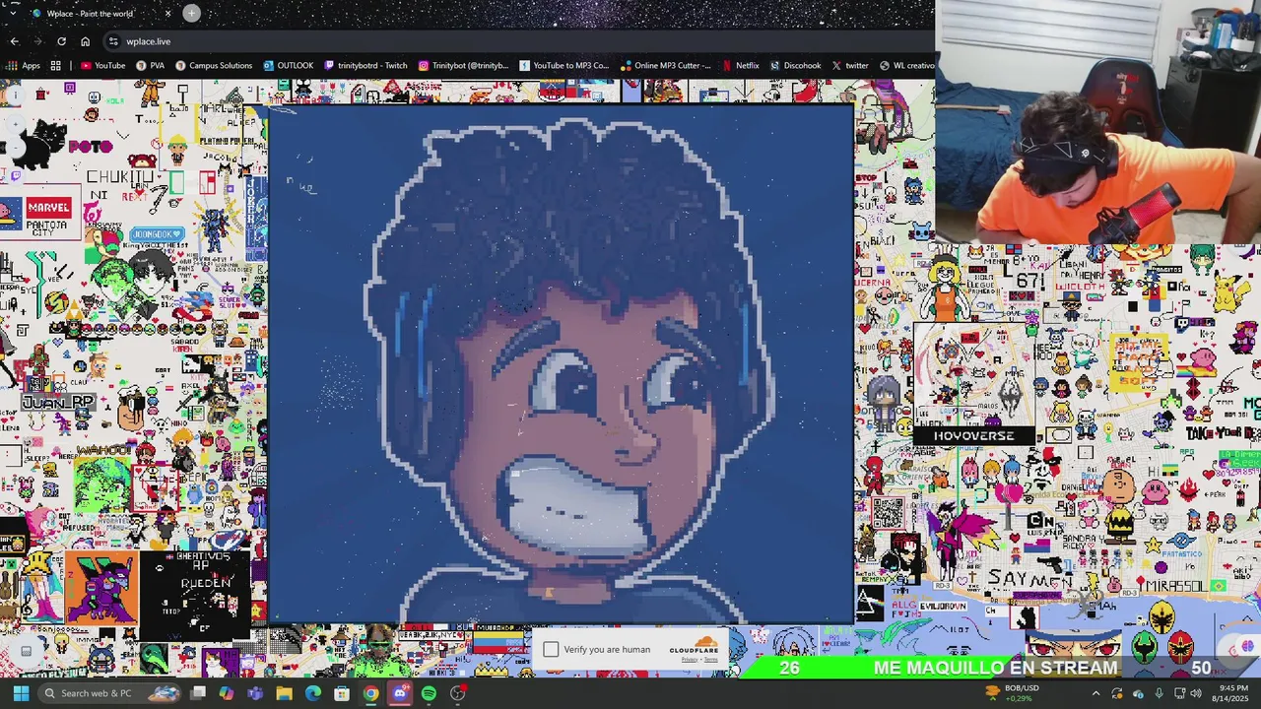
Task: Open the YouTube bookmark
Action: [103, 66]
